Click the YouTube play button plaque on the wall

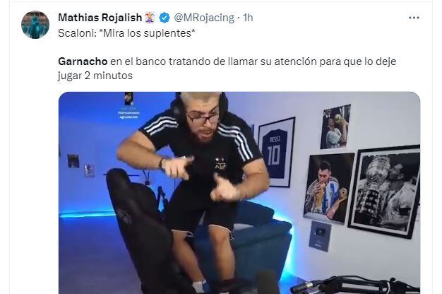point(320,236)
